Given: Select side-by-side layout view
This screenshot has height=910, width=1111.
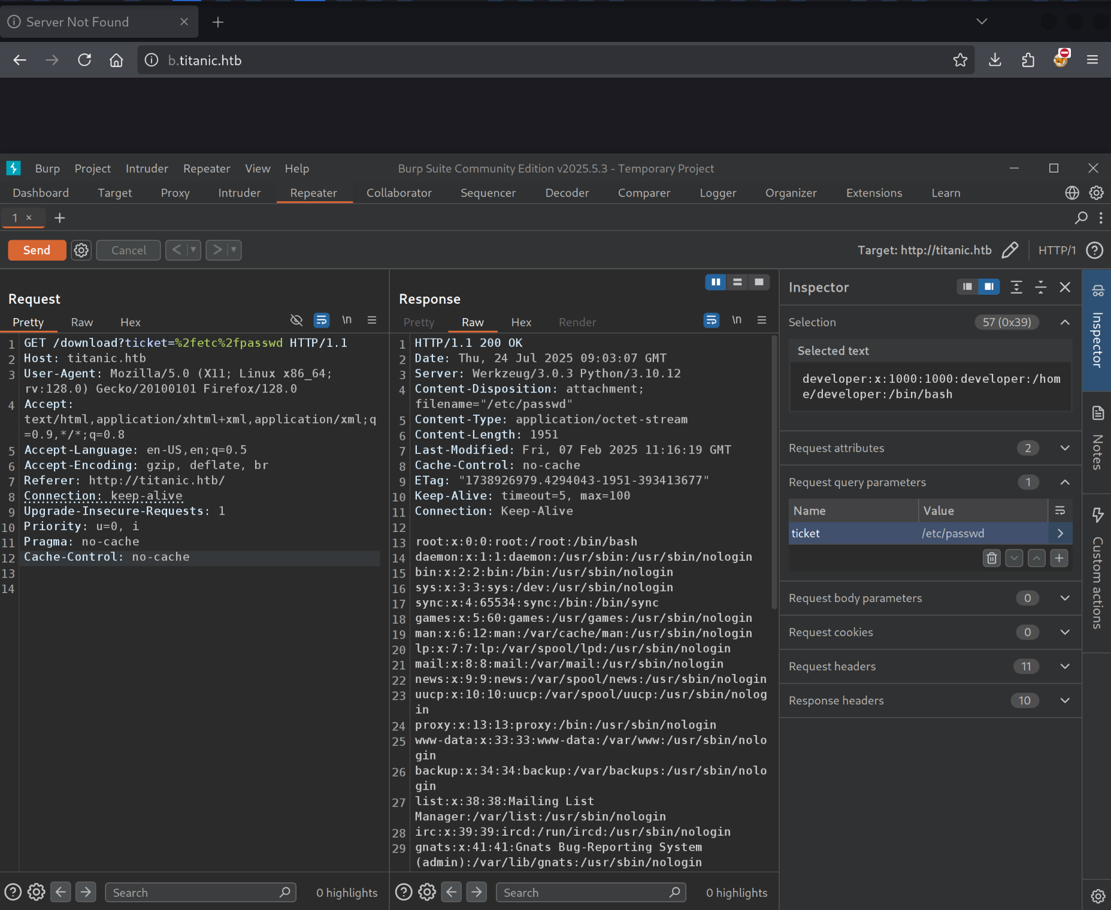Looking at the screenshot, I should click(716, 282).
